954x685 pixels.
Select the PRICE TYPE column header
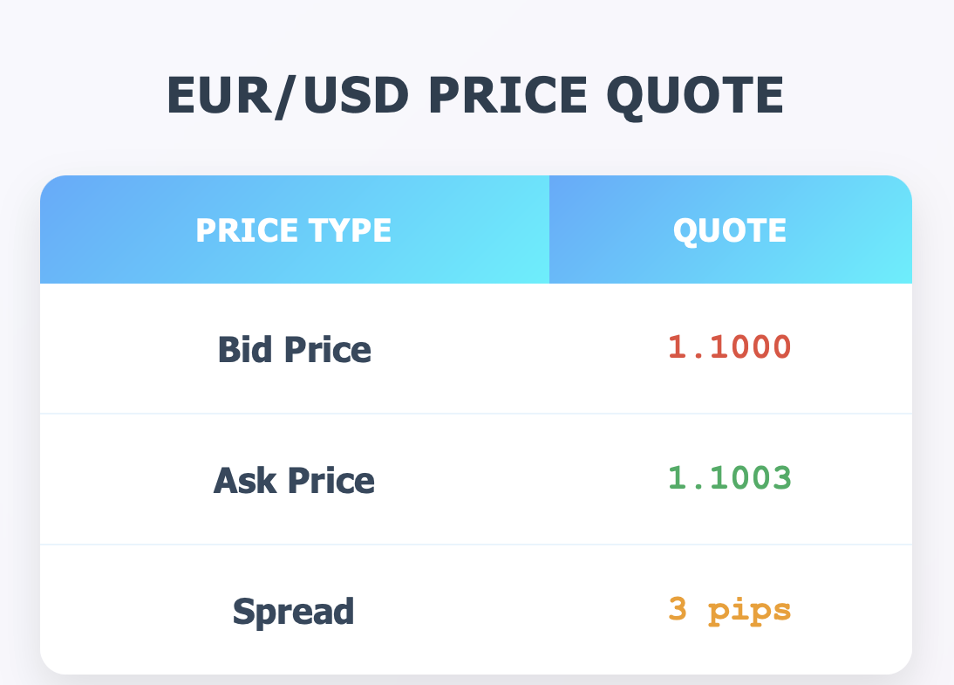coord(294,230)
